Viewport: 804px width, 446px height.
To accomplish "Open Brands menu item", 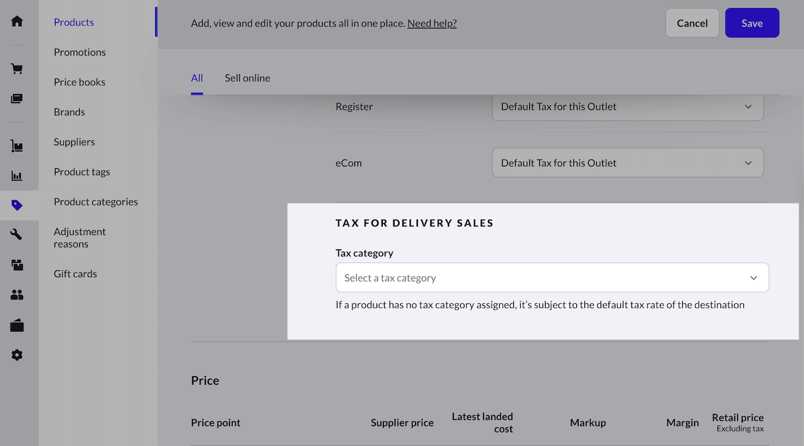I will 69,112.
